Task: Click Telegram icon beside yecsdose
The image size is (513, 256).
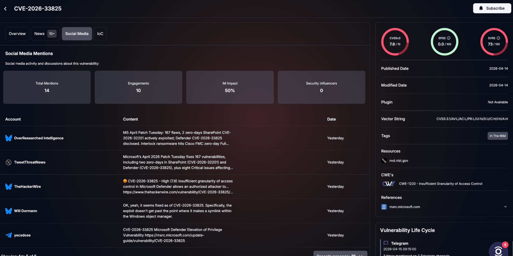Action: pyautogui.click(x=8, y=235)
